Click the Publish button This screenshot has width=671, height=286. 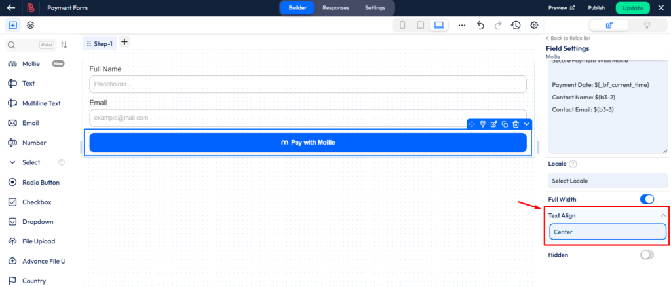(x=596, y=8)
